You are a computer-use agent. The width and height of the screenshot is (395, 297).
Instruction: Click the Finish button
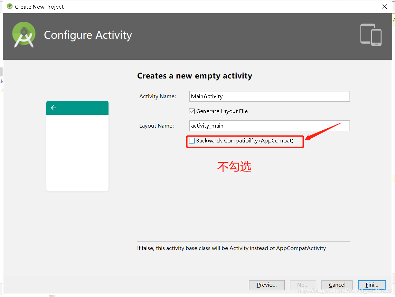(x=372, y=285)
